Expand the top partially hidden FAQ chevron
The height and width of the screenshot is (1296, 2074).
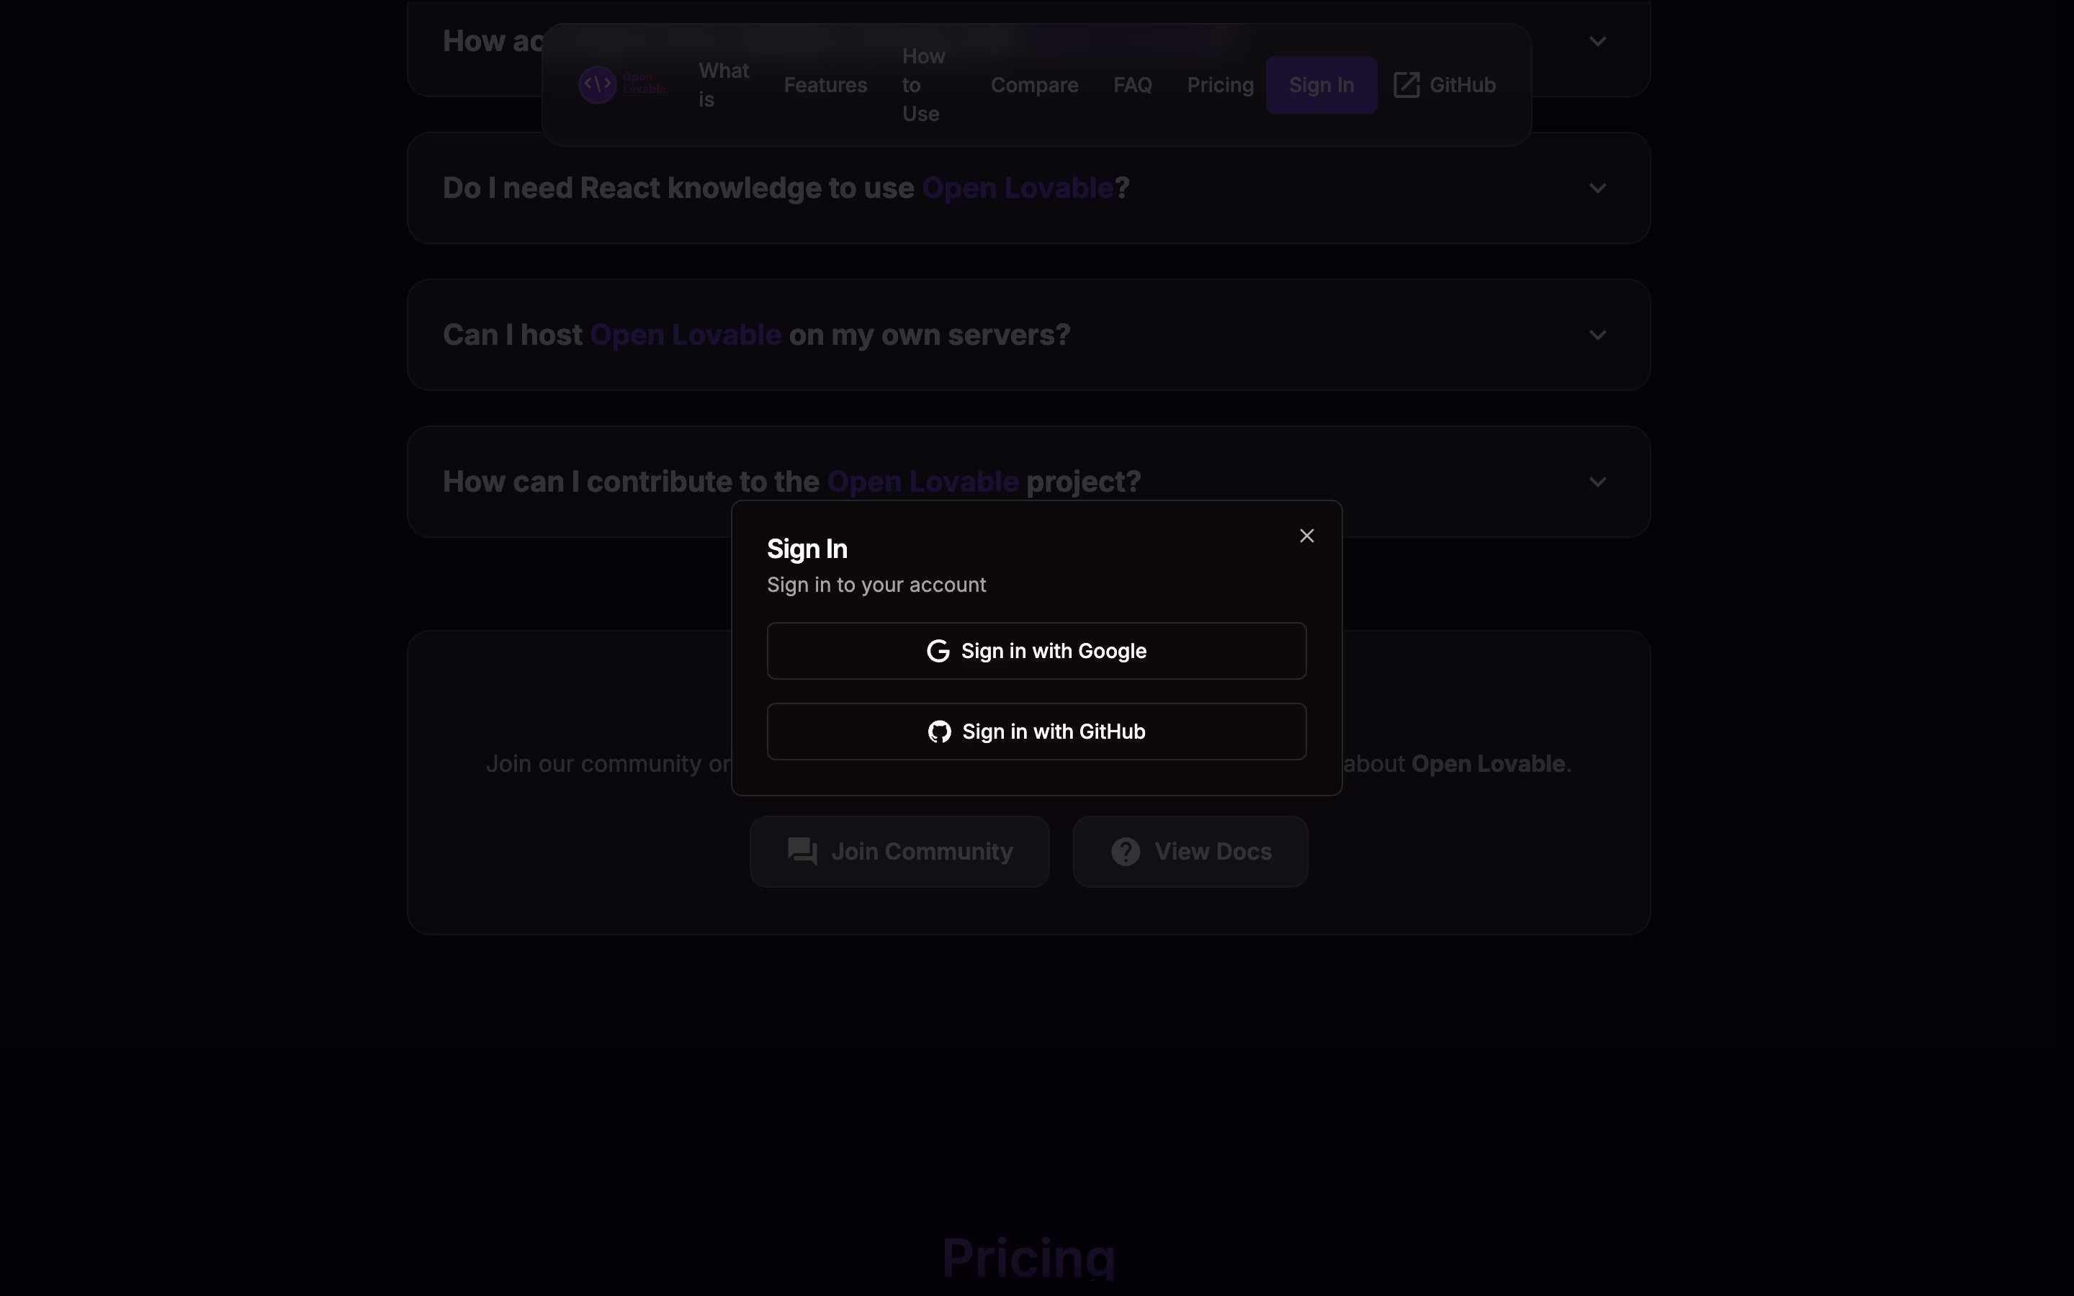point(1597,41)
